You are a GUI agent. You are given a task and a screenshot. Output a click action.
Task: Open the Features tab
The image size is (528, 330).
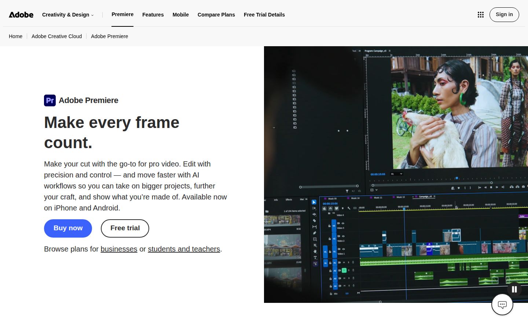click(x=153, y=15)
